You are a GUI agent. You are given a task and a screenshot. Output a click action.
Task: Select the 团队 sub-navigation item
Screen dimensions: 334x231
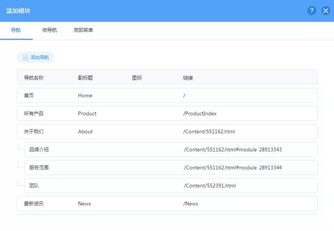click(x=34, y=186)
